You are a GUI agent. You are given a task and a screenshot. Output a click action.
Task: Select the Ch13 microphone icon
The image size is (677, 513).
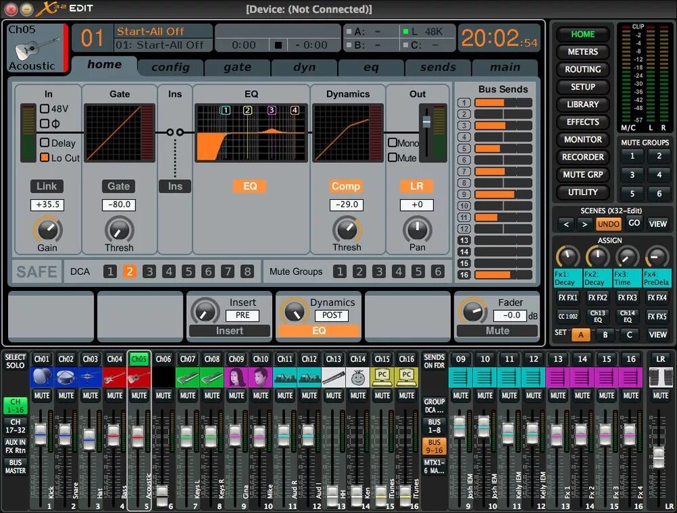[333, 377]
